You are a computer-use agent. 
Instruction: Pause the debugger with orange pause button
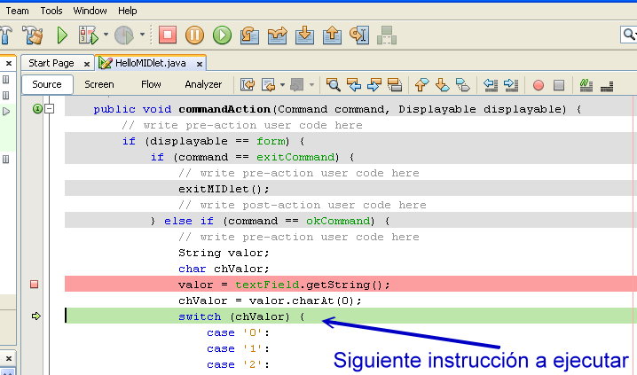(x=194, y=35)
